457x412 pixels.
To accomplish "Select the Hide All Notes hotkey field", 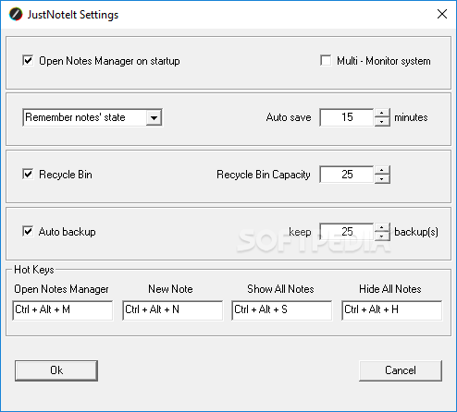I will click(x=392, y=310).
